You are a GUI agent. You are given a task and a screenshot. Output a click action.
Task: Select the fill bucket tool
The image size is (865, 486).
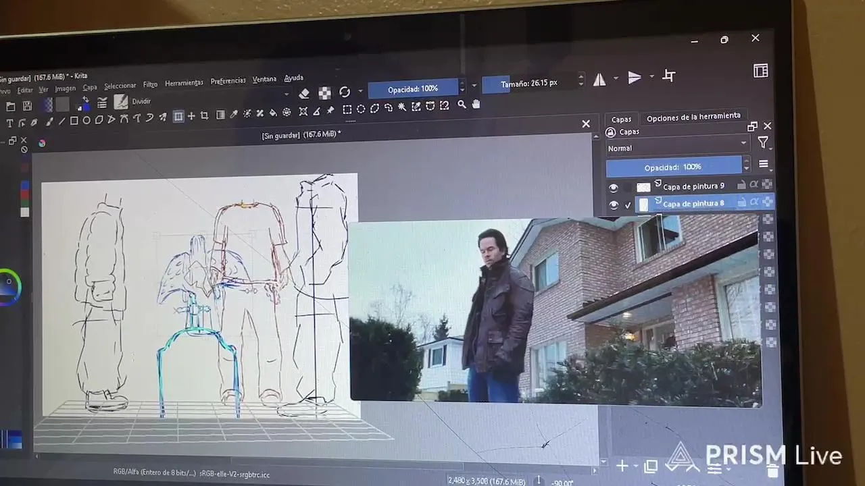click(x=273, y=113)
